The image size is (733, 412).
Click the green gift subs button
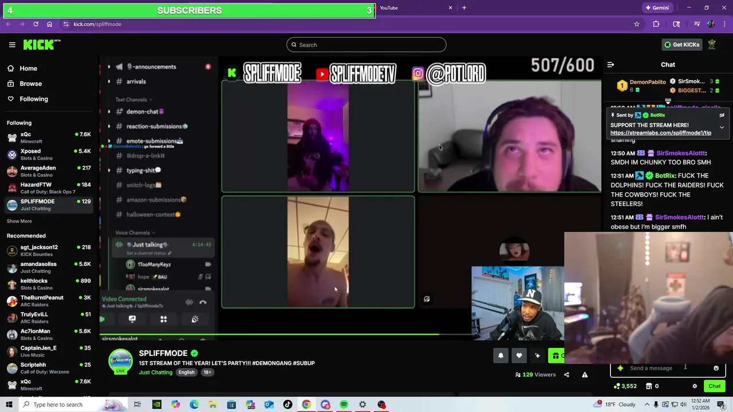click(556, 356)
